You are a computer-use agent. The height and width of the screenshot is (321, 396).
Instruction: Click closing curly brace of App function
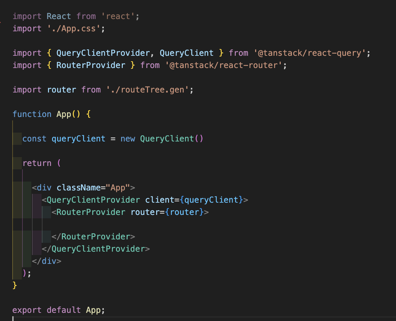15,286
